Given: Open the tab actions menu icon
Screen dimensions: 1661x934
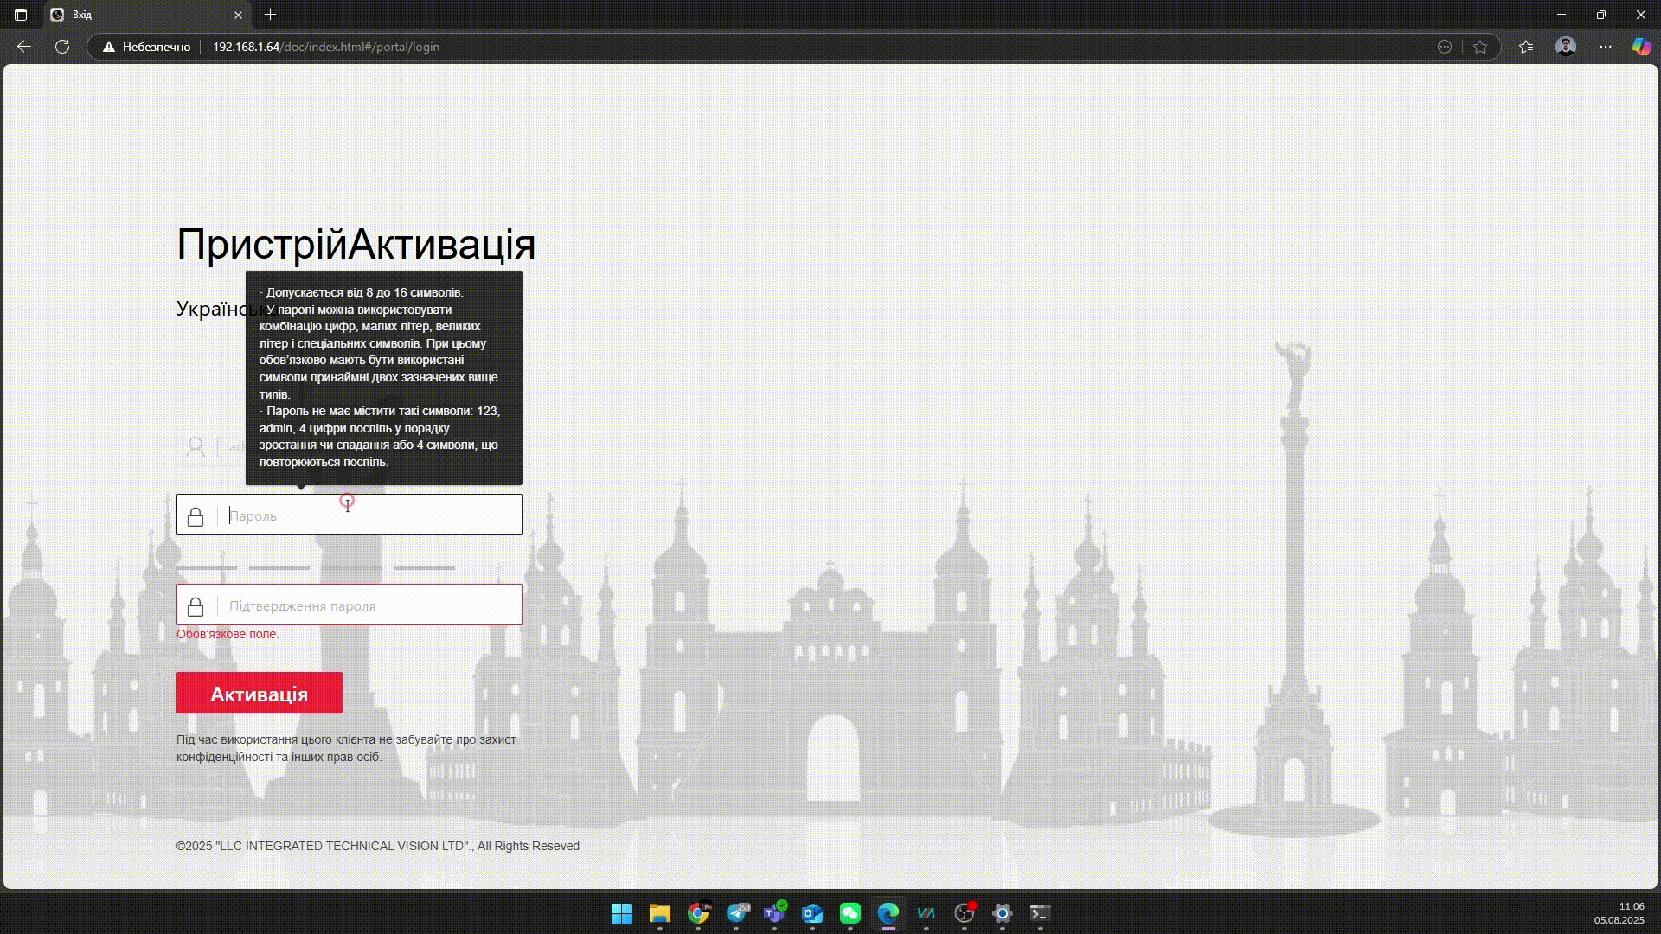Looking at the screenshot, I should pyautogui.click(x=21, y=15).
